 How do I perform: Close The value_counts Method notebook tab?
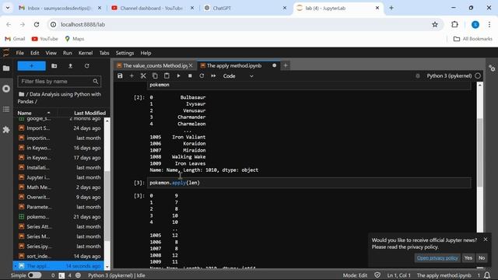click(191, 65)
